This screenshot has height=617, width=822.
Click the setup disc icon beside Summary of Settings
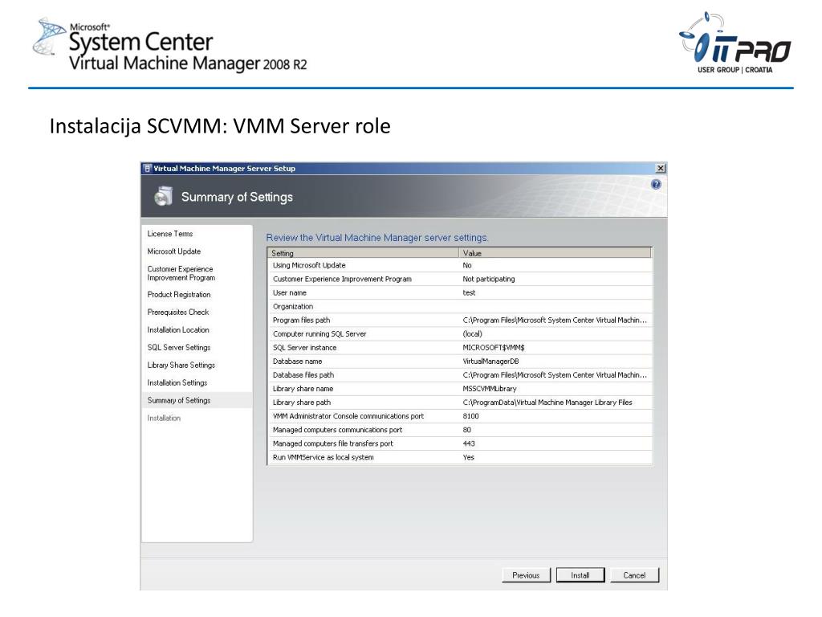coord(164,196)
